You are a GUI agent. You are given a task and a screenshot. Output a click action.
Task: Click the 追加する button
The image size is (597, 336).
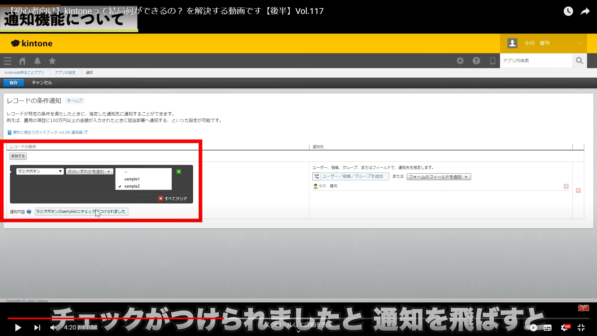coord(18,156)
